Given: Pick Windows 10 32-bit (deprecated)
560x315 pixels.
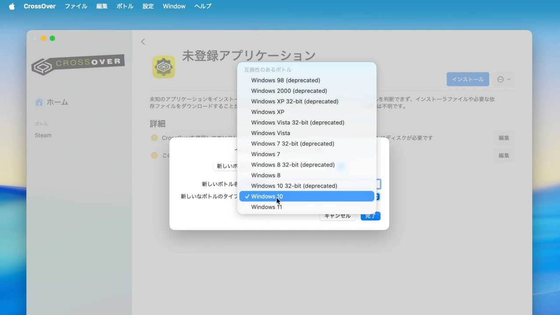Looking at the screenshot, I should (307, 186).
